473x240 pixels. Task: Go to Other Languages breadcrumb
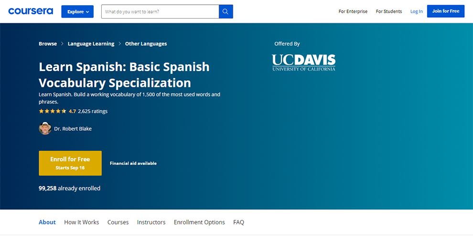click(146, 44)
